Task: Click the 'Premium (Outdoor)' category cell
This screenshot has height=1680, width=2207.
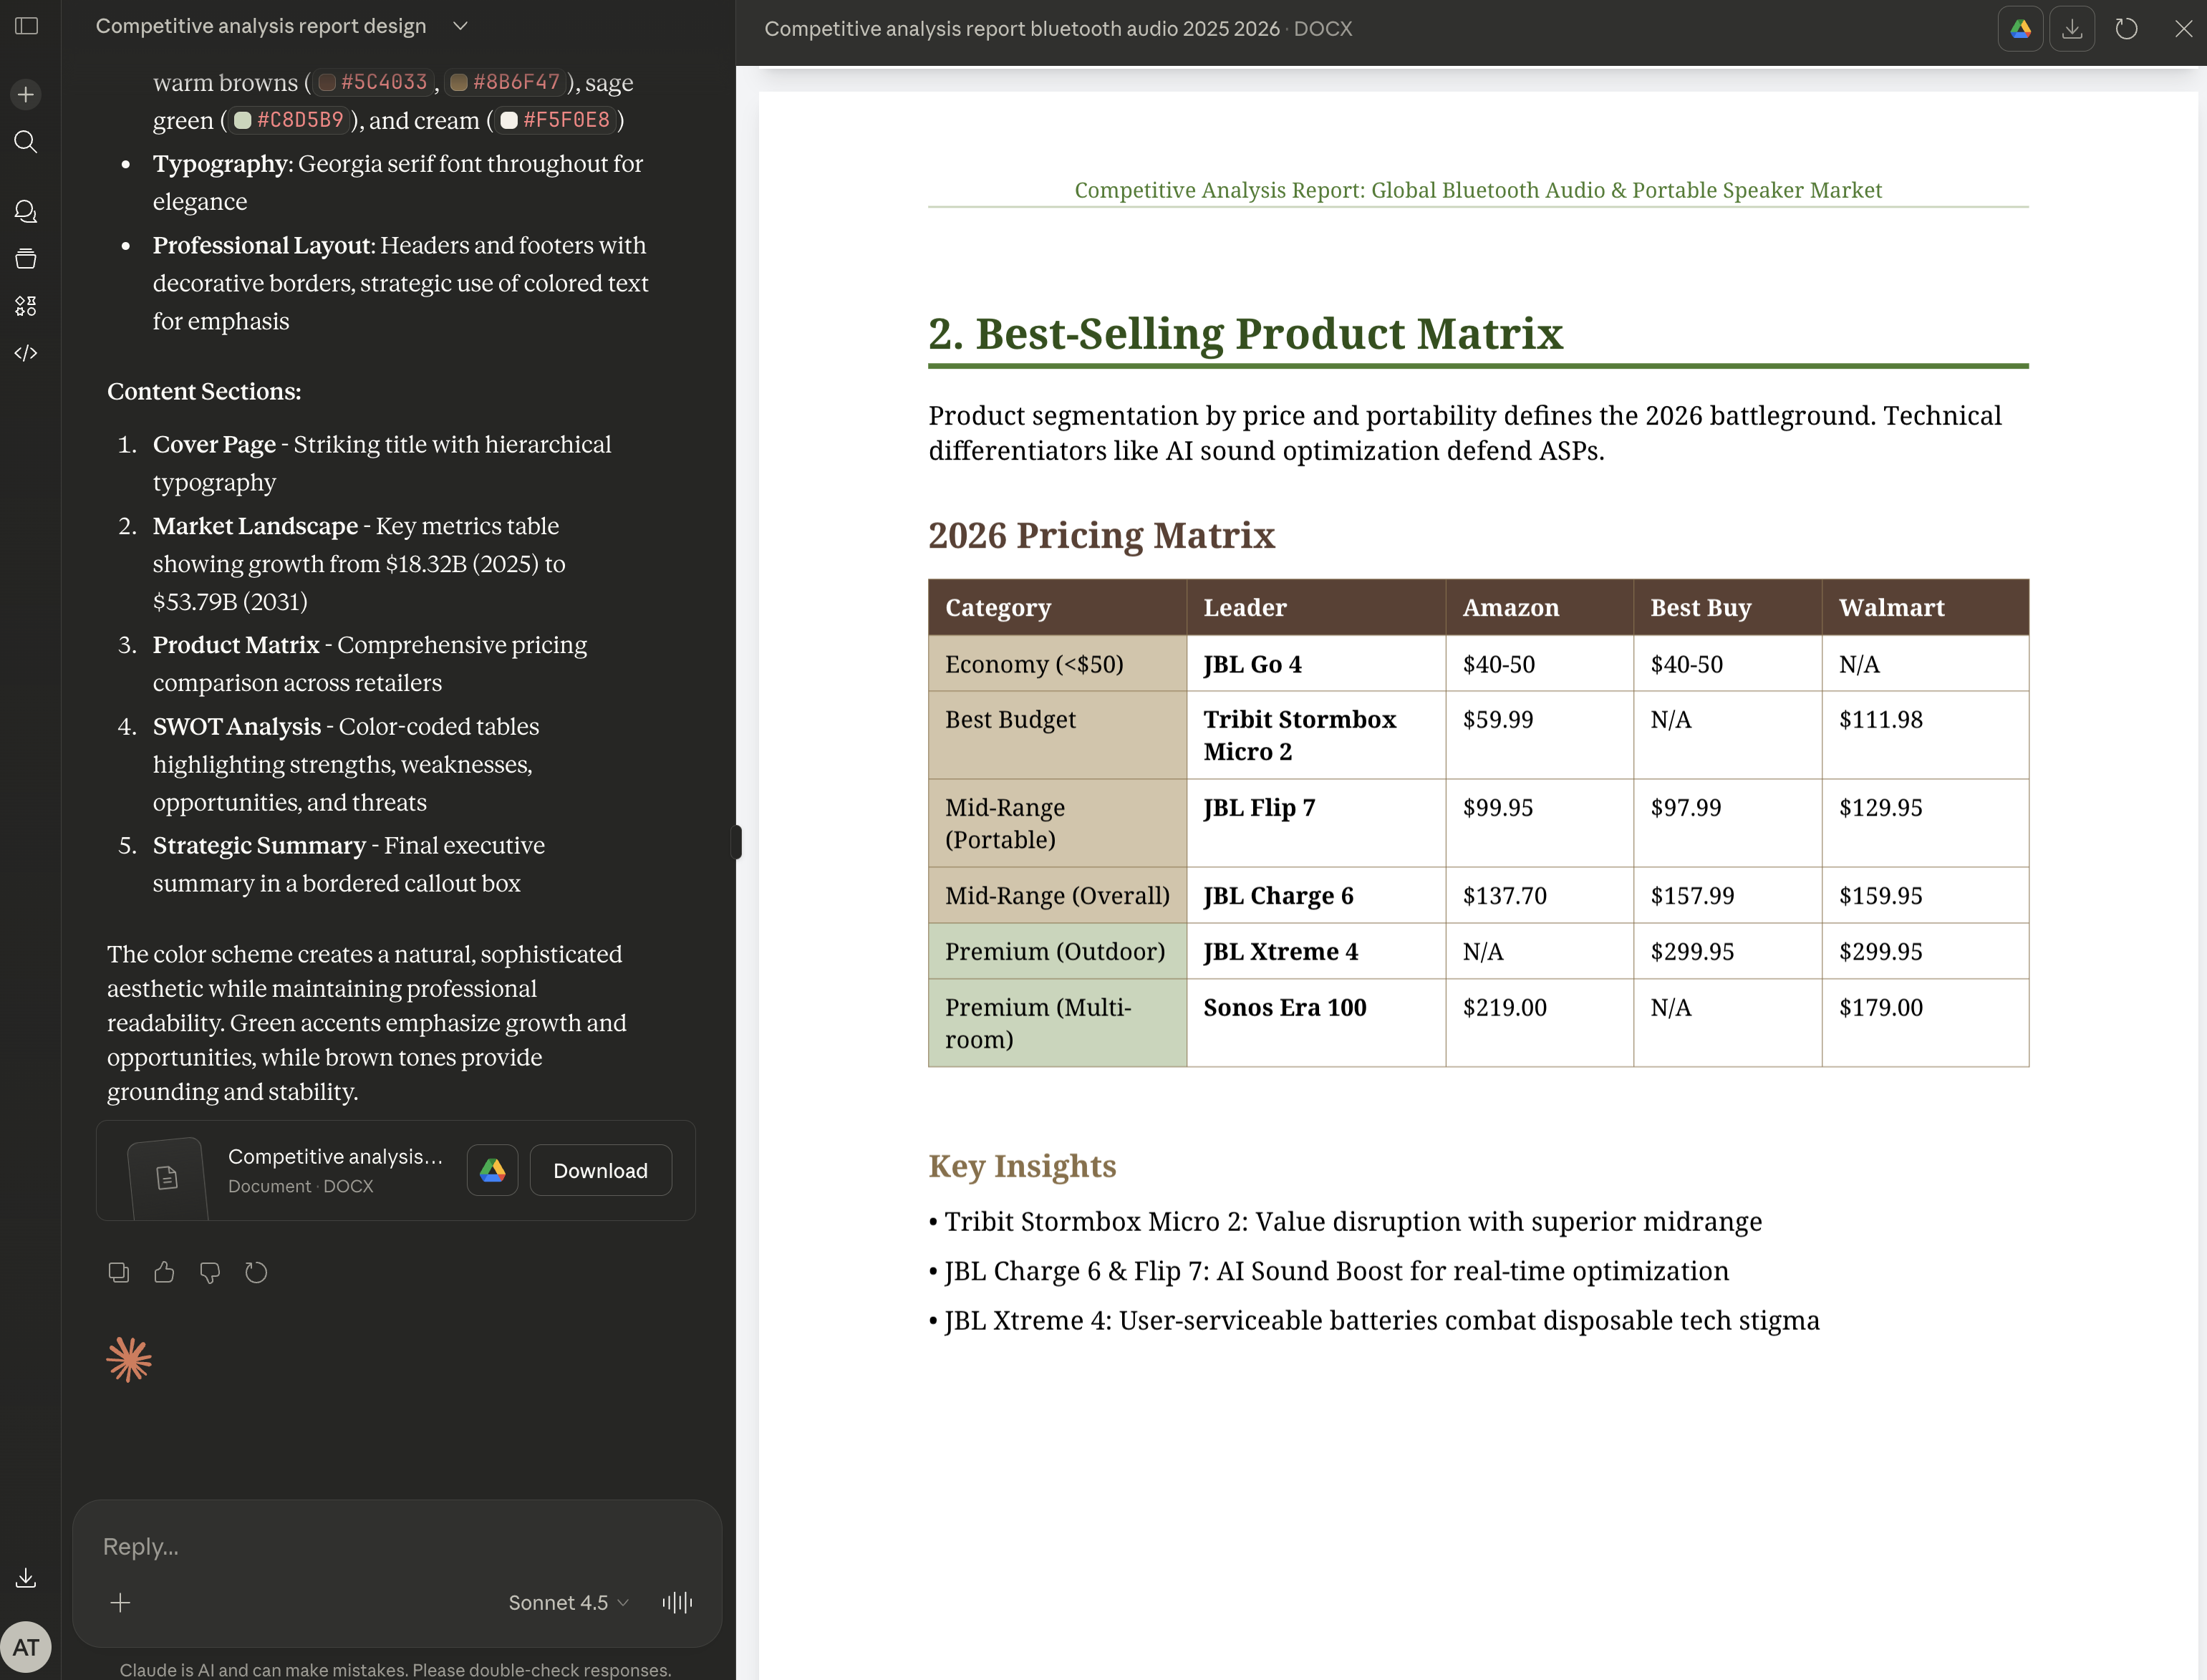Action: pos(1057,951)
